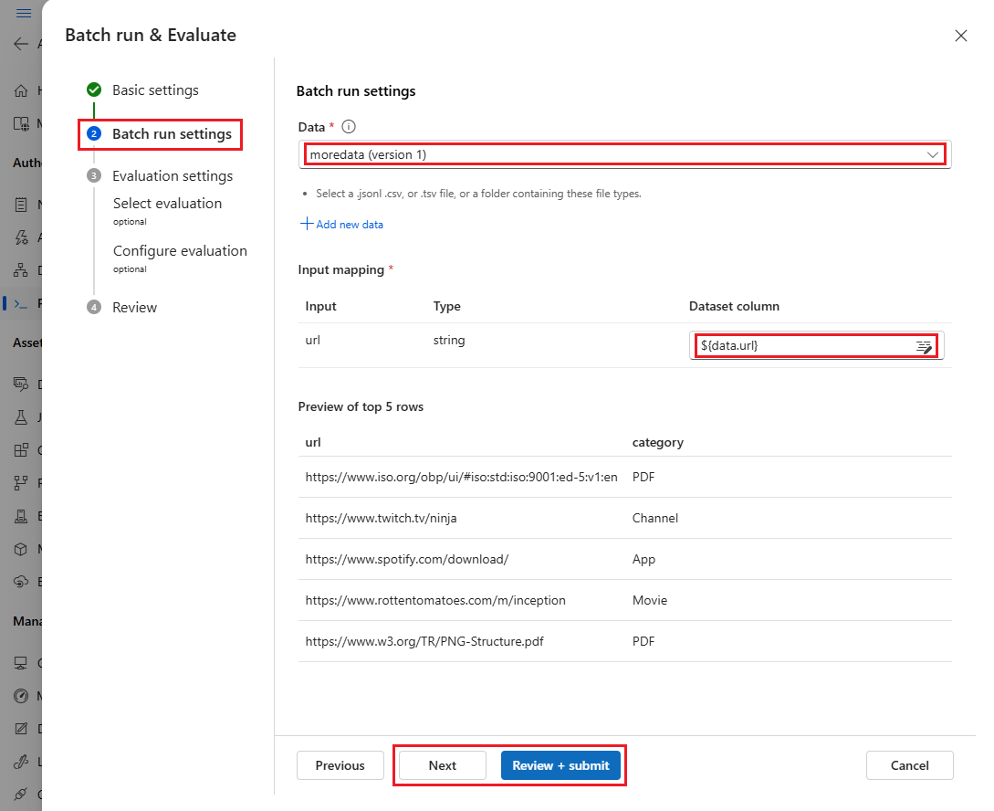Open the hamburger menu at top-left
This screenshot has width=994, height=811.
click(x=24, y=13)
